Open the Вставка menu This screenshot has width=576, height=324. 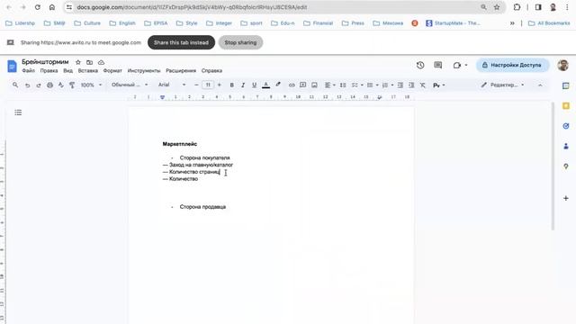click(x=88, y=70)
